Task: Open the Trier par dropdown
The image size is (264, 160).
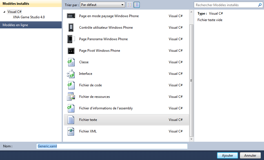Action: coord(102,5)
